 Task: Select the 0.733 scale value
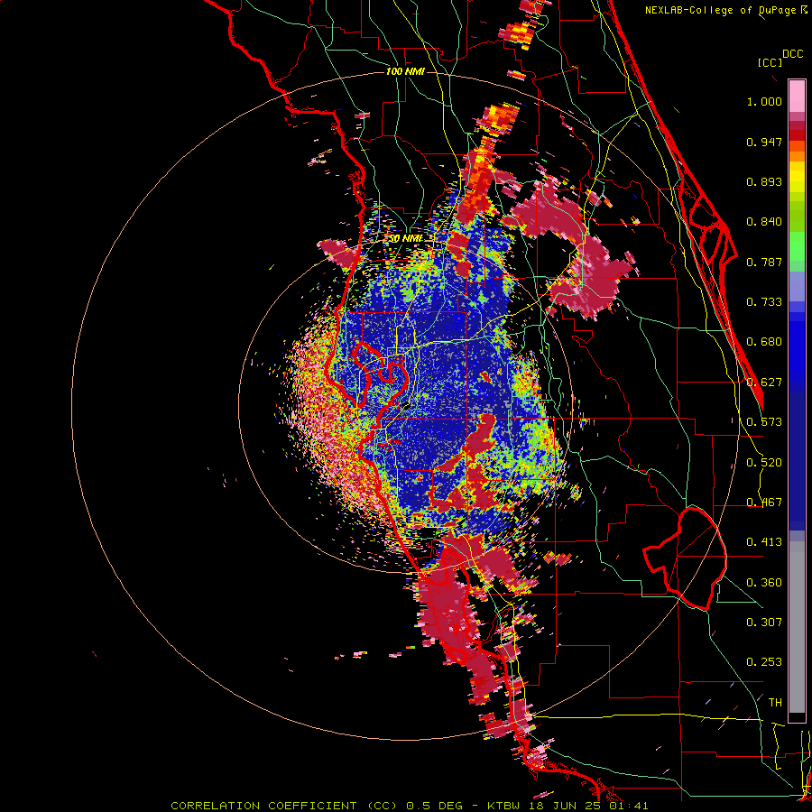pyautogui.click(x=764, y=302)
